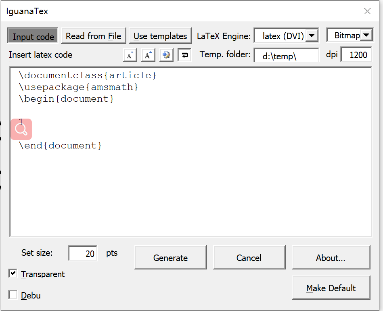Switch to Read from File tab

coord(93,36)
